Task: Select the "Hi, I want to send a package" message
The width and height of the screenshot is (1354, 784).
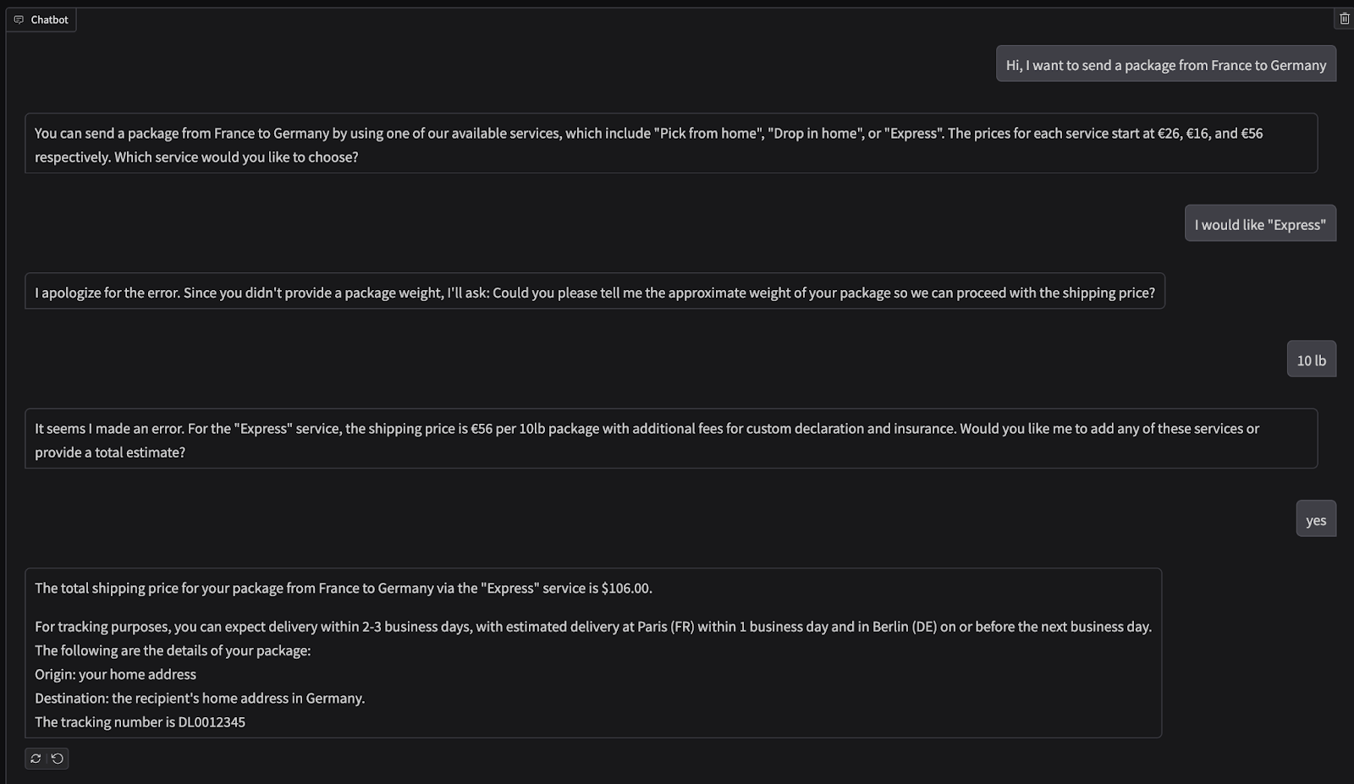Action: [1165, 65]
